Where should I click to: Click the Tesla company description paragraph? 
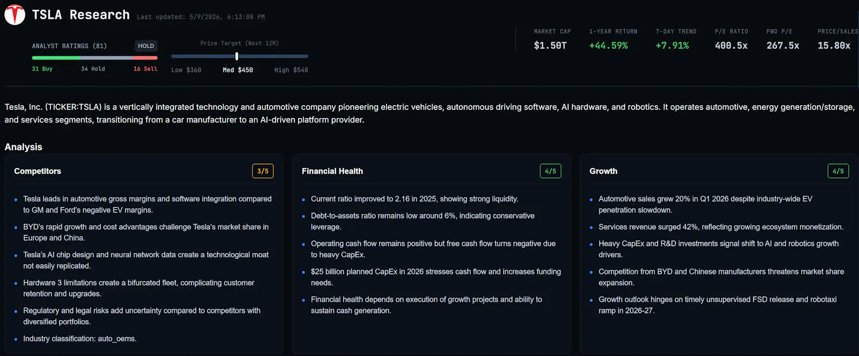click(429, 114)
